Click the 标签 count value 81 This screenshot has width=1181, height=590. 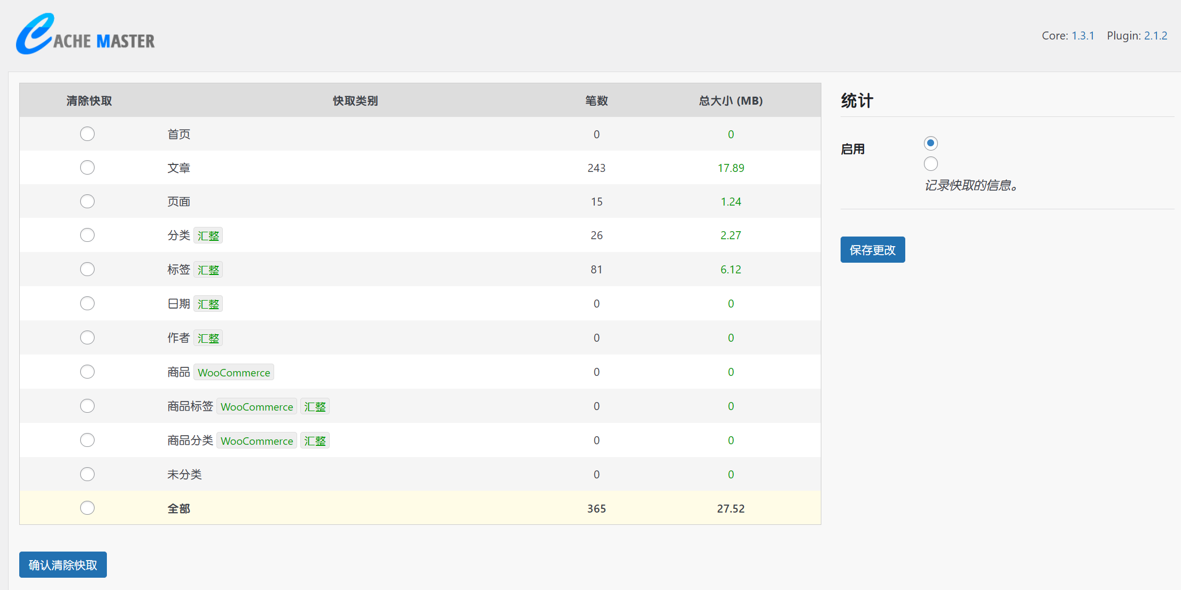tap(596, 269)
